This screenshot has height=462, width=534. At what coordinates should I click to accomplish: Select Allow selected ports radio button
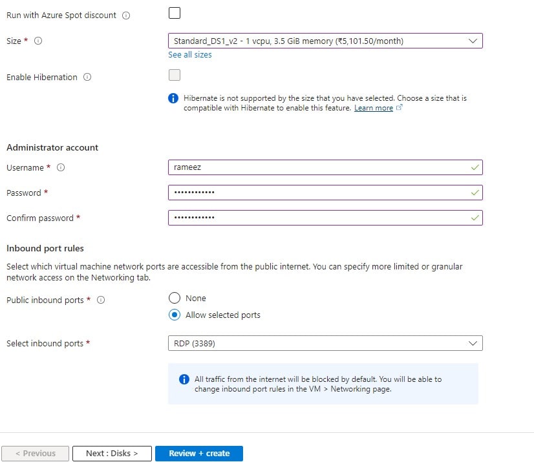(x=175, y=315)
